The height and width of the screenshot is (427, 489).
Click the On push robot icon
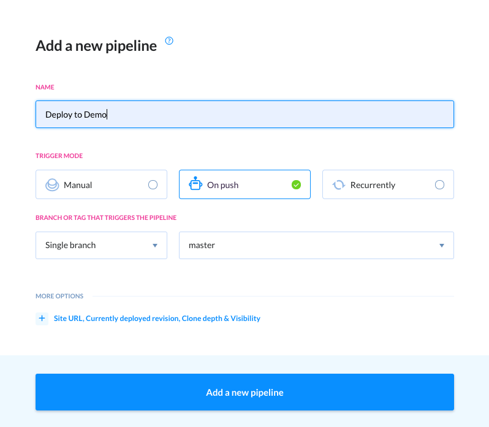pyautogui.click(x=195, y=184)
